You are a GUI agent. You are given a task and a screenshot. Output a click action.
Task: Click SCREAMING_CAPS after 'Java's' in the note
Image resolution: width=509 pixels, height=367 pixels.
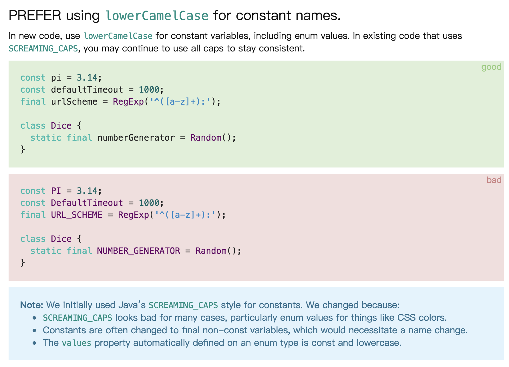pos(183,305)
